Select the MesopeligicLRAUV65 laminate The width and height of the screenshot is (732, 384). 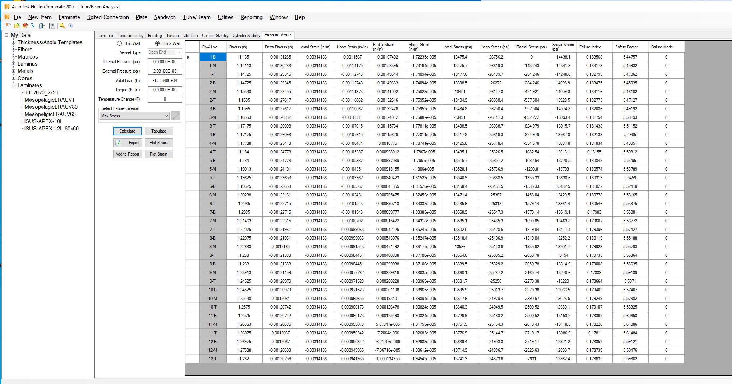[x=50, y=114]
